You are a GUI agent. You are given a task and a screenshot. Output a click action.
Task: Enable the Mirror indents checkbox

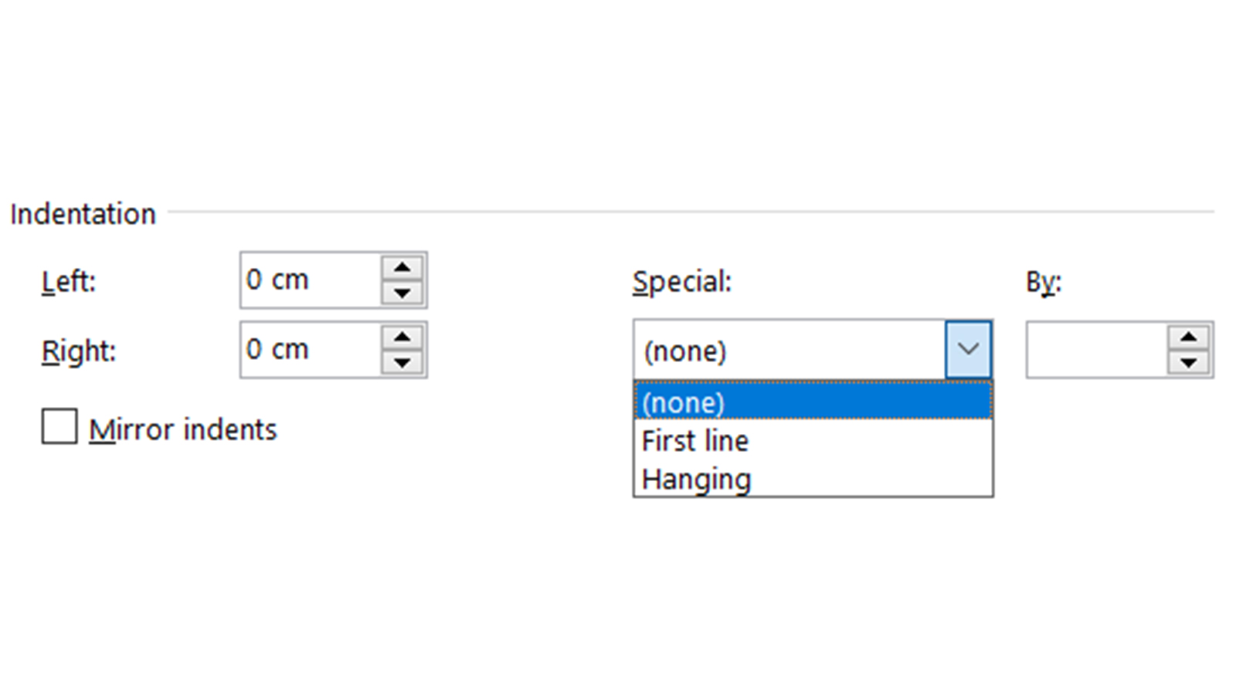pyautogui.click(x=59, y=426)
